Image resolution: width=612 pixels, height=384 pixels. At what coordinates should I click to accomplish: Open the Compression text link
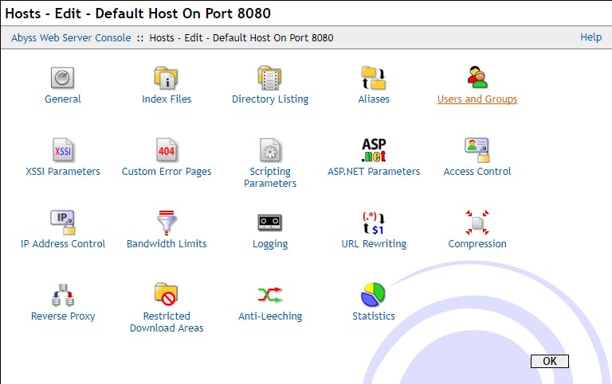click(477, 244)
